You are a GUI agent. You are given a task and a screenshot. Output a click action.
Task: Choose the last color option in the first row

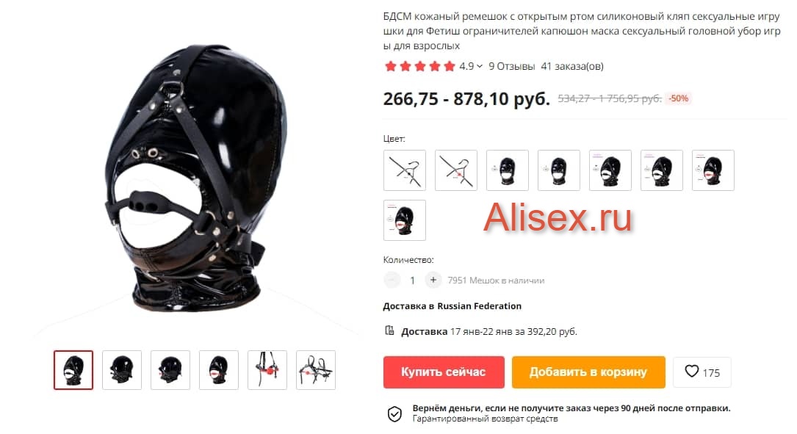tap(713, 170)
